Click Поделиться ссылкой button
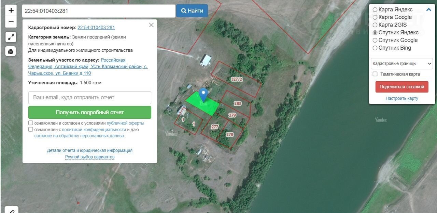Image resolution: width=437 pixels, height=213 pixels. click(401, 87)
